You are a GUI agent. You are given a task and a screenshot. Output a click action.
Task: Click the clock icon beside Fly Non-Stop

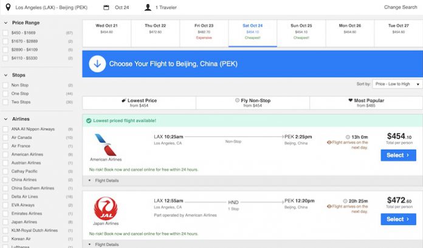[237, 100]
